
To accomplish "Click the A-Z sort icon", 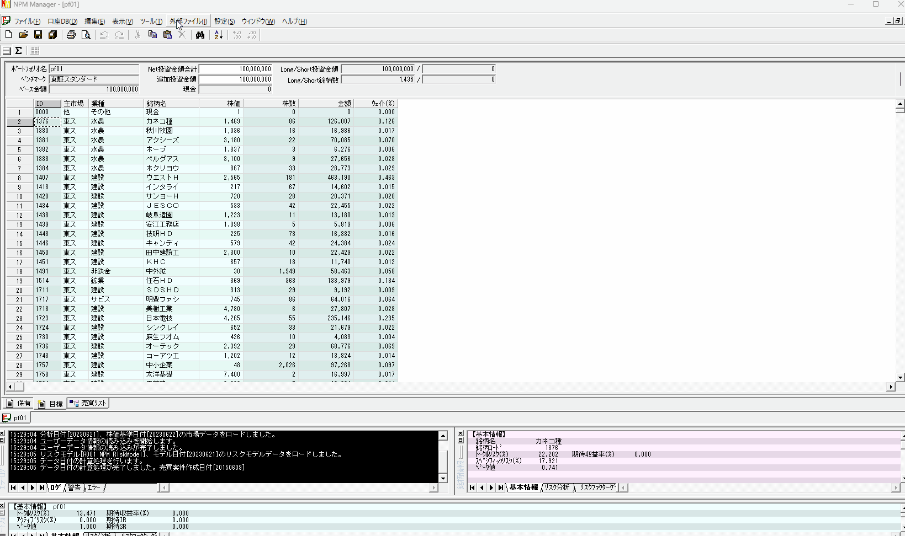I will (218, 35).
